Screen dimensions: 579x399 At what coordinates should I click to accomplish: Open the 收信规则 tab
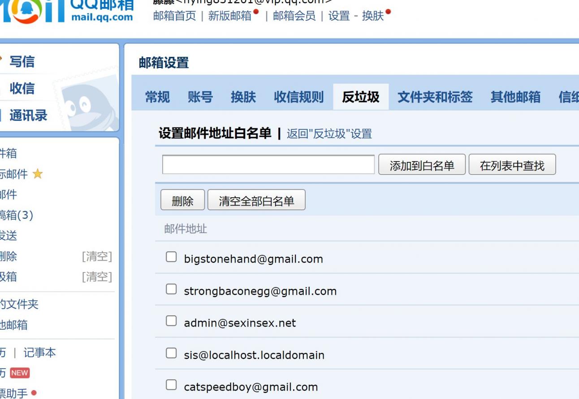point(298,97)
